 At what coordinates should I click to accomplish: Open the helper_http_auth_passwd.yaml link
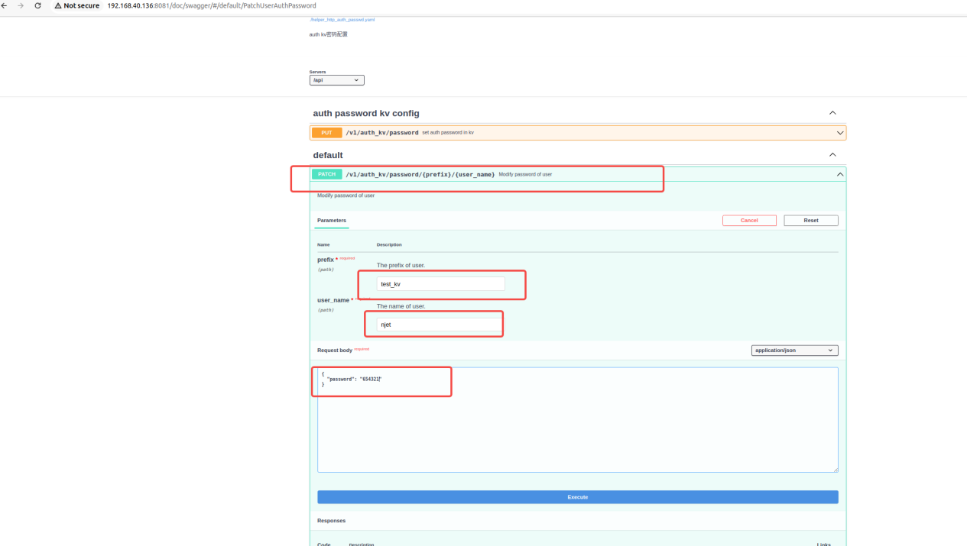342,20
